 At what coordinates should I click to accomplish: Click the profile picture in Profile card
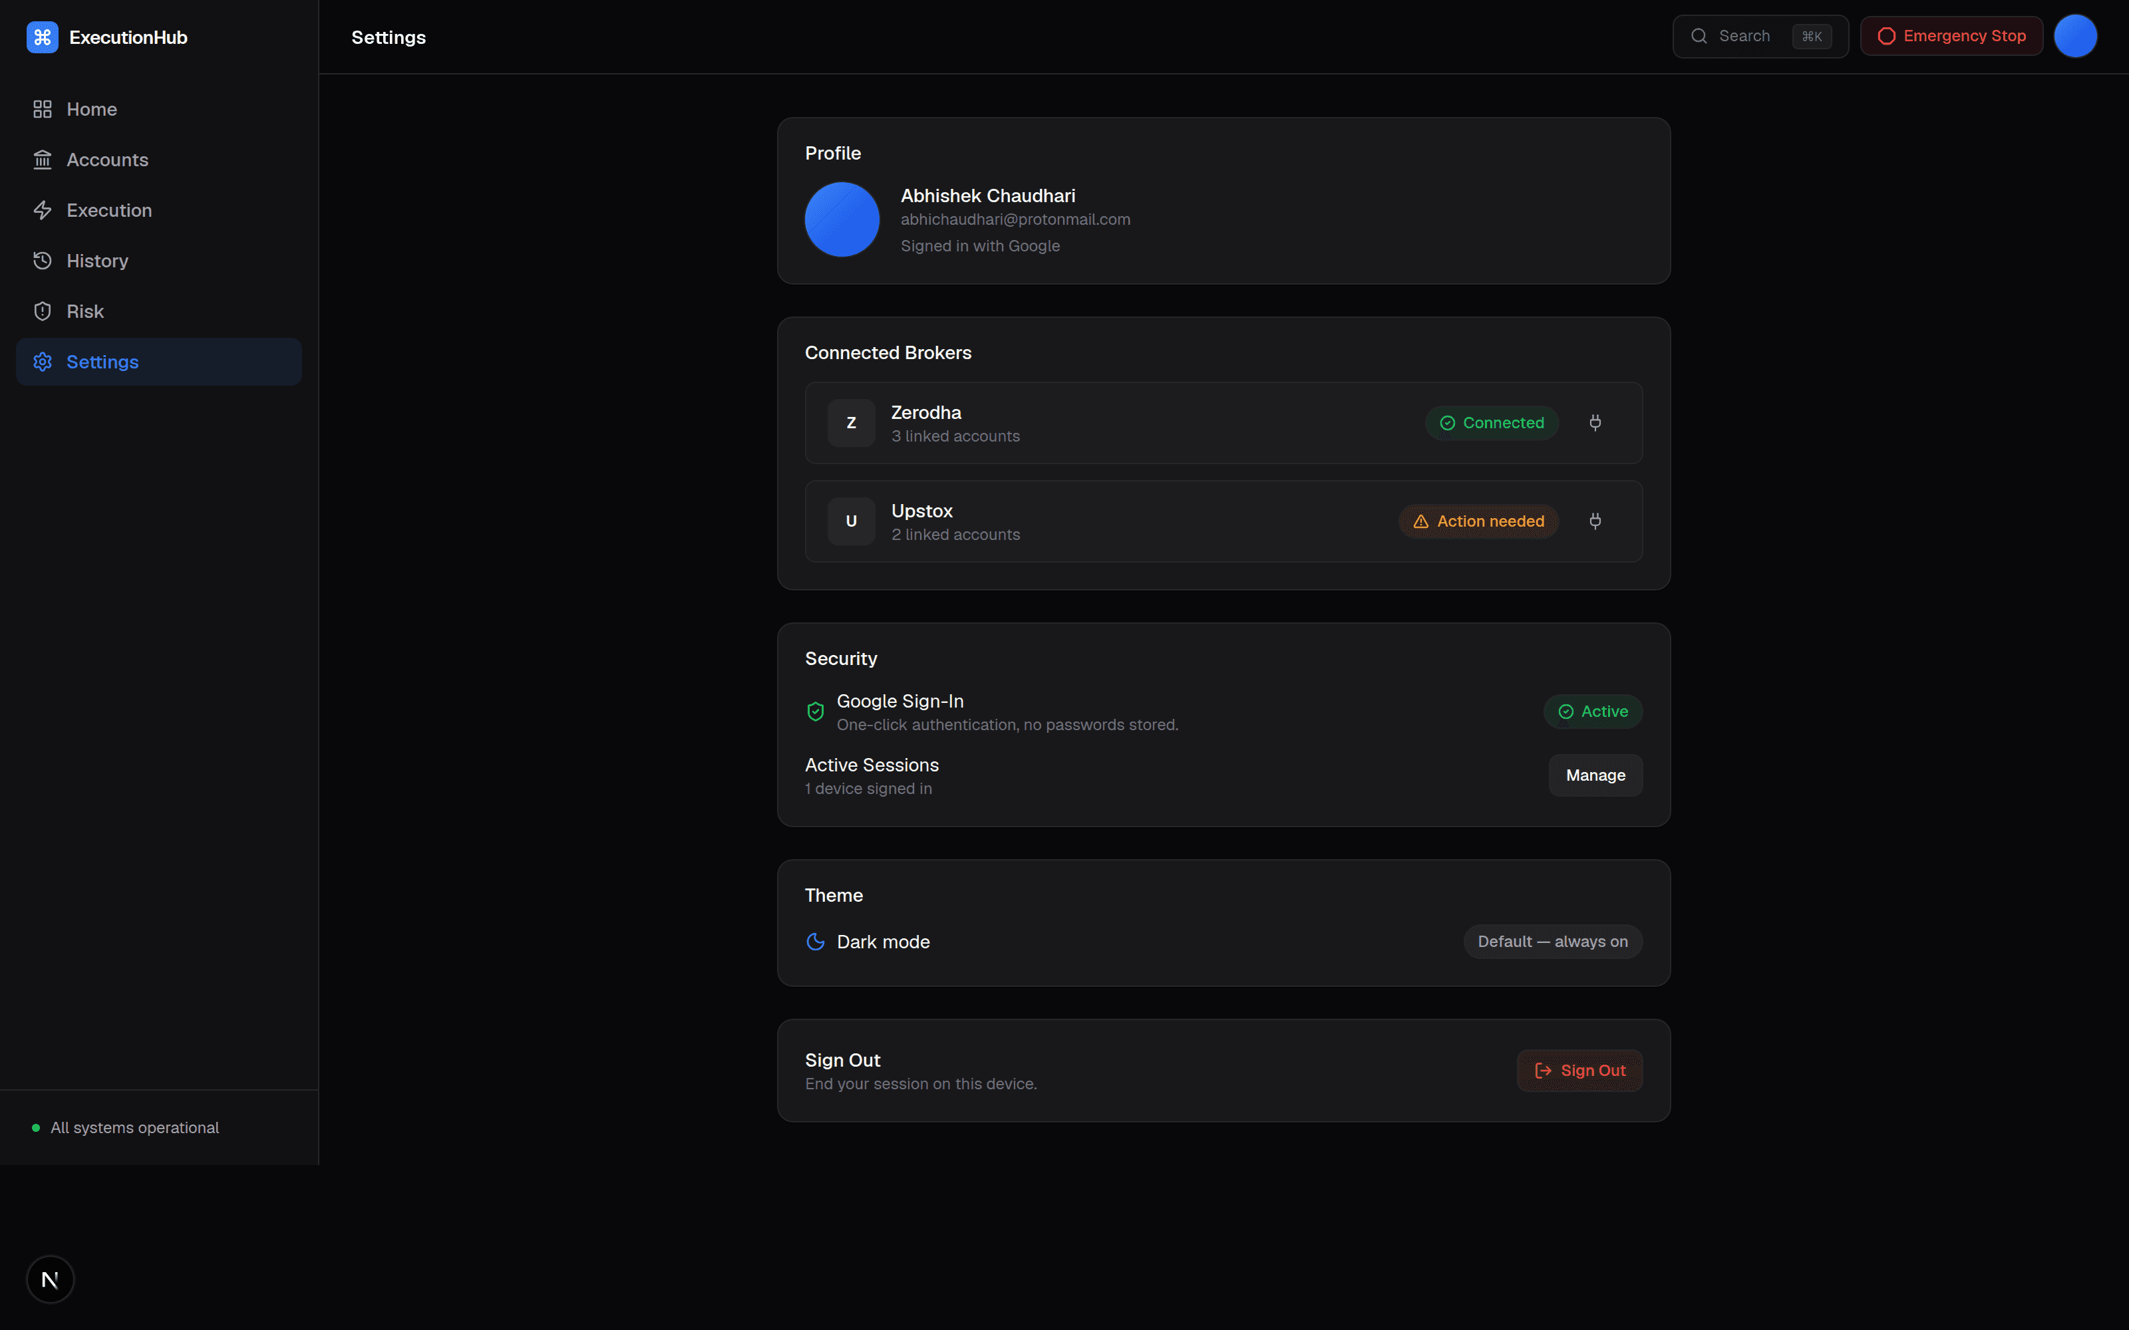click(842, 220)
